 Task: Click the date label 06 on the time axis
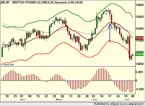click(62, 96)
